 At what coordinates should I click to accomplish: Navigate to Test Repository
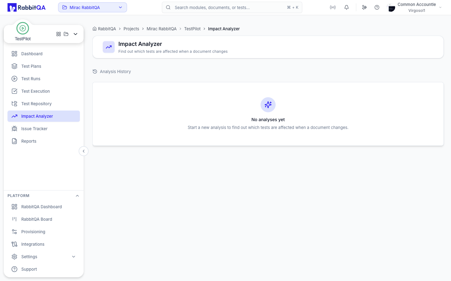click(44, 104)
